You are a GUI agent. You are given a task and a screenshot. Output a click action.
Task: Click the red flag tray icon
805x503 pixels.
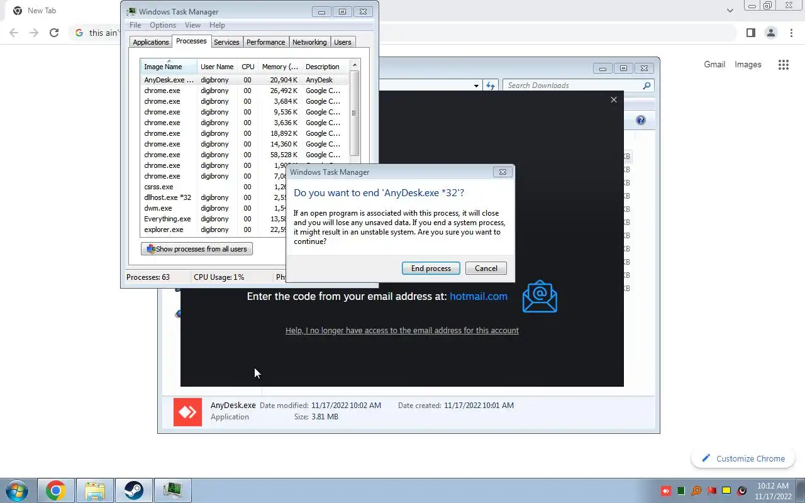(711, 490)
